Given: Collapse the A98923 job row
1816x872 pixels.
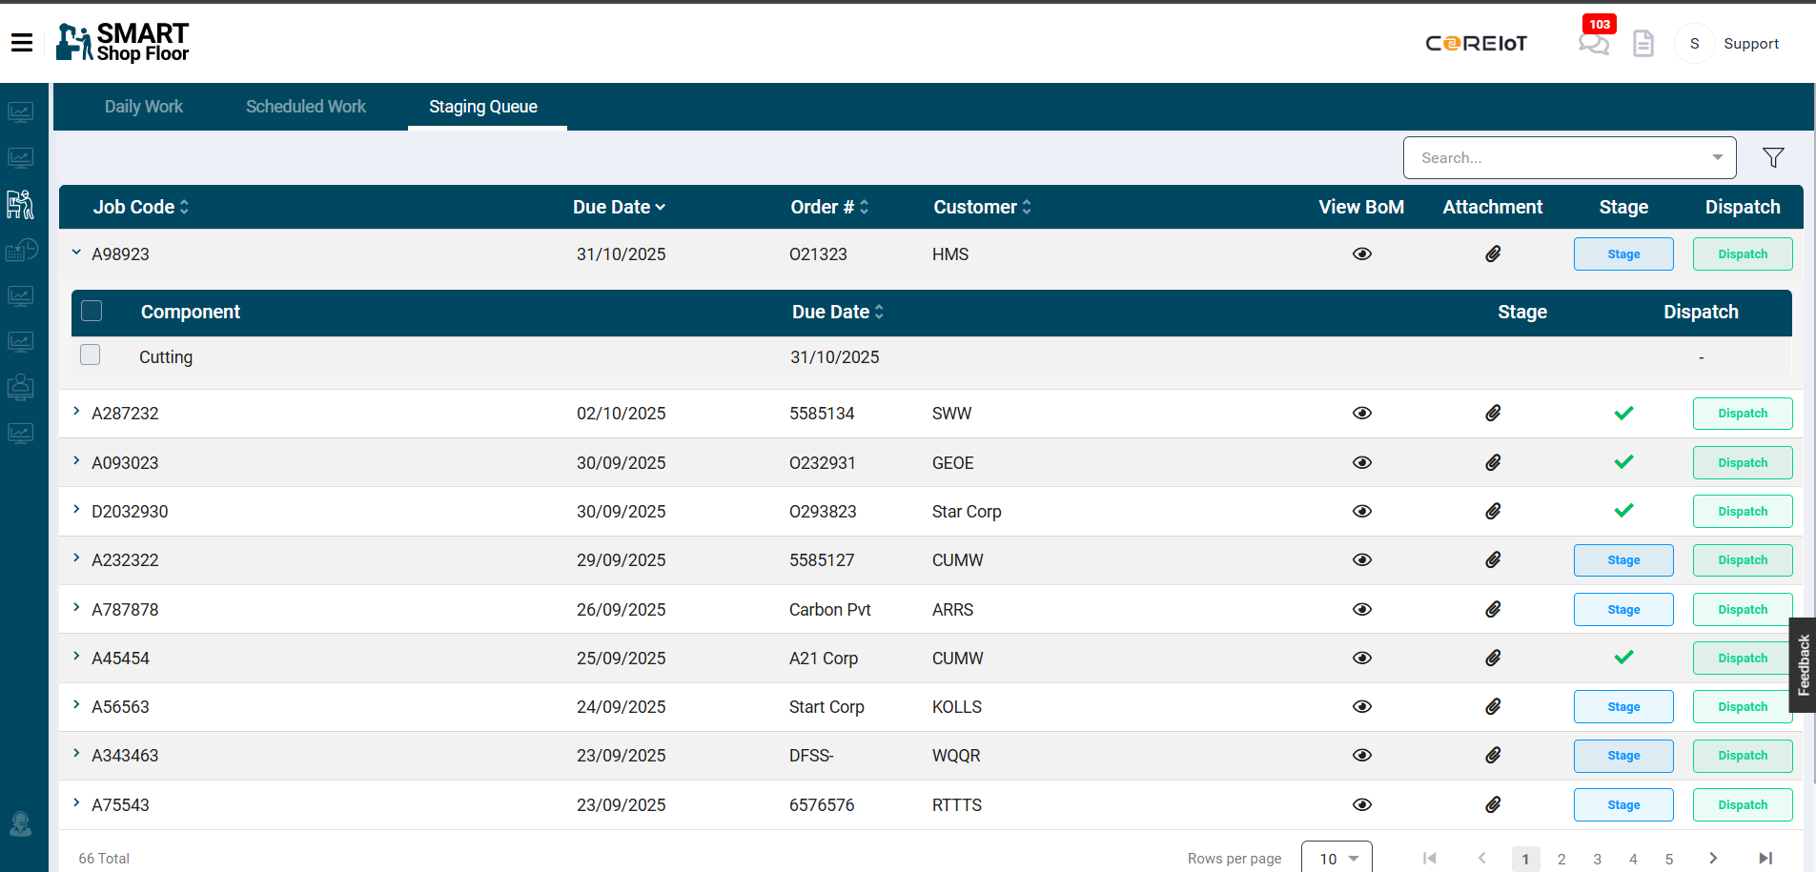Looking at the screenshot, I should (x=76, y=253).
